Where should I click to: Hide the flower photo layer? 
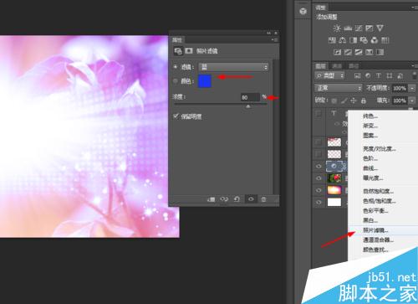click(x=319, y=178)
